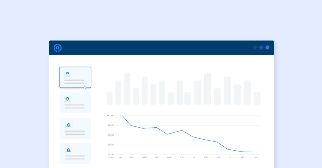The image size is (322, 168).
Task: Click the x1,000 multiplier label
Action: 111,158
